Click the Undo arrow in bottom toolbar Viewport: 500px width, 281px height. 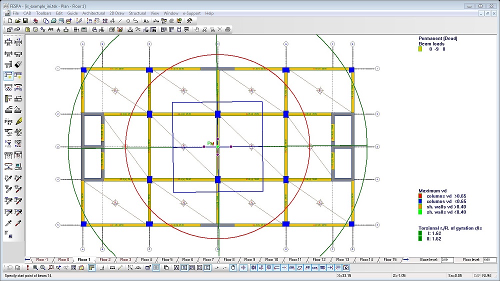9,267
